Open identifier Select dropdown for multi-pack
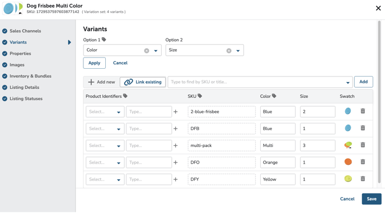This screenshot has height=219, width=385. (105, 146)
